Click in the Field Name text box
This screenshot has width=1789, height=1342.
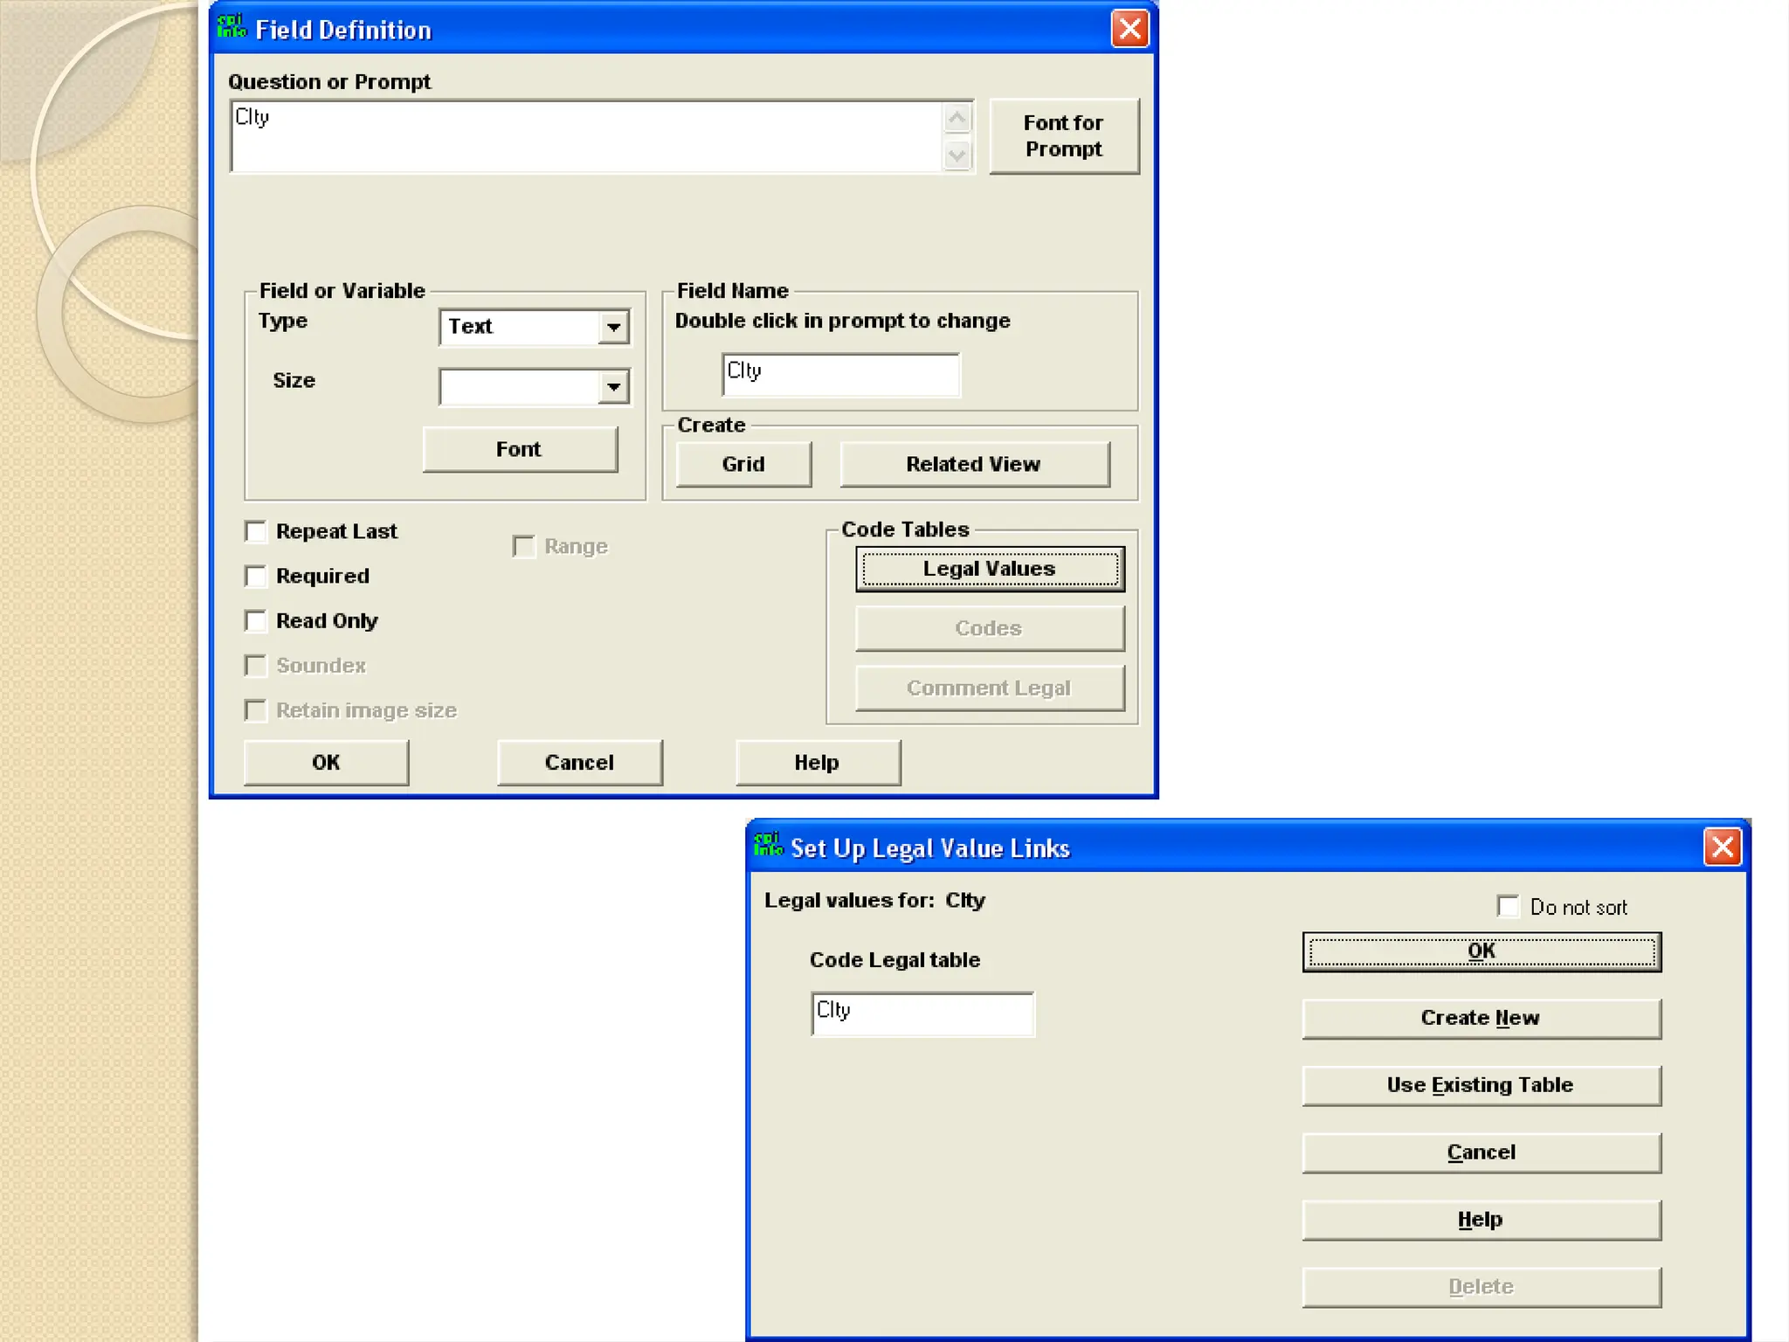(x=840, y=374)
